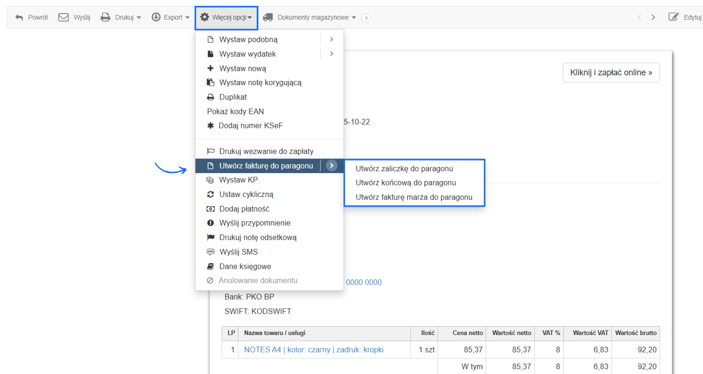Click the Wyślij envelope icon
The image size is (703, 374).
[63, 17]
